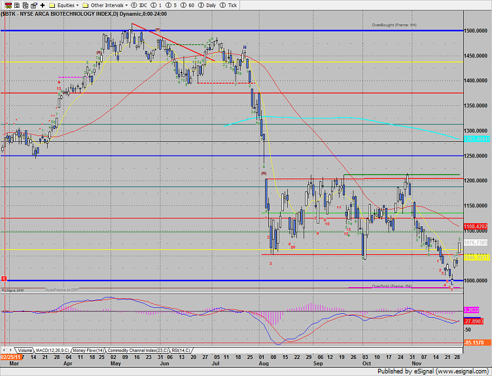Click the Aug month label on time axis
This screenshot has width=492, height=376.
click(x=264, y=364)
